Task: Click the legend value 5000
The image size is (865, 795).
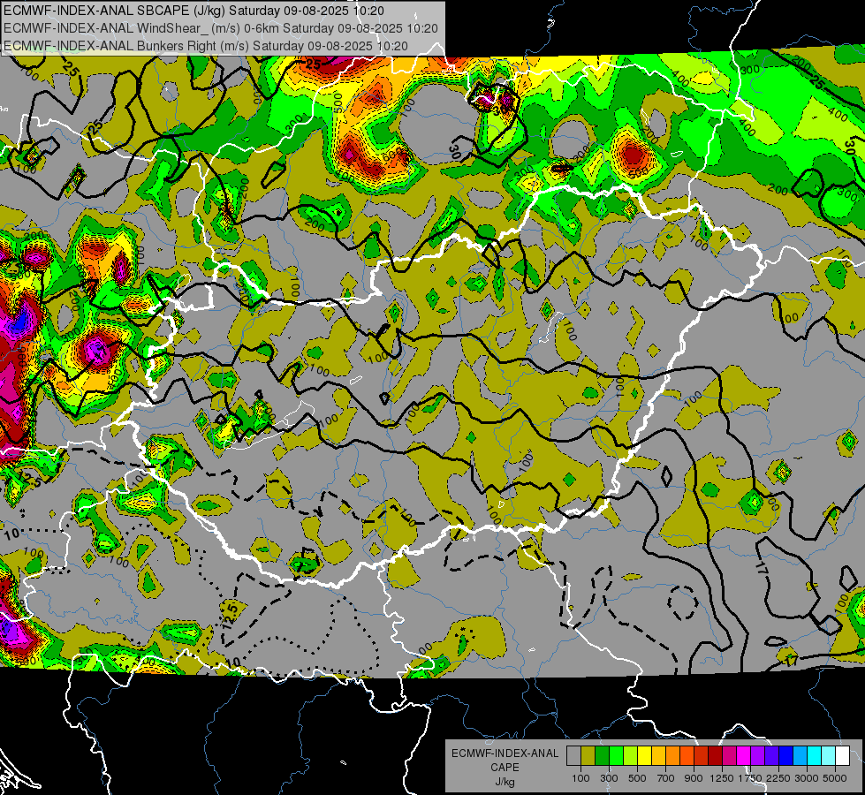Action: pos(835,778)
